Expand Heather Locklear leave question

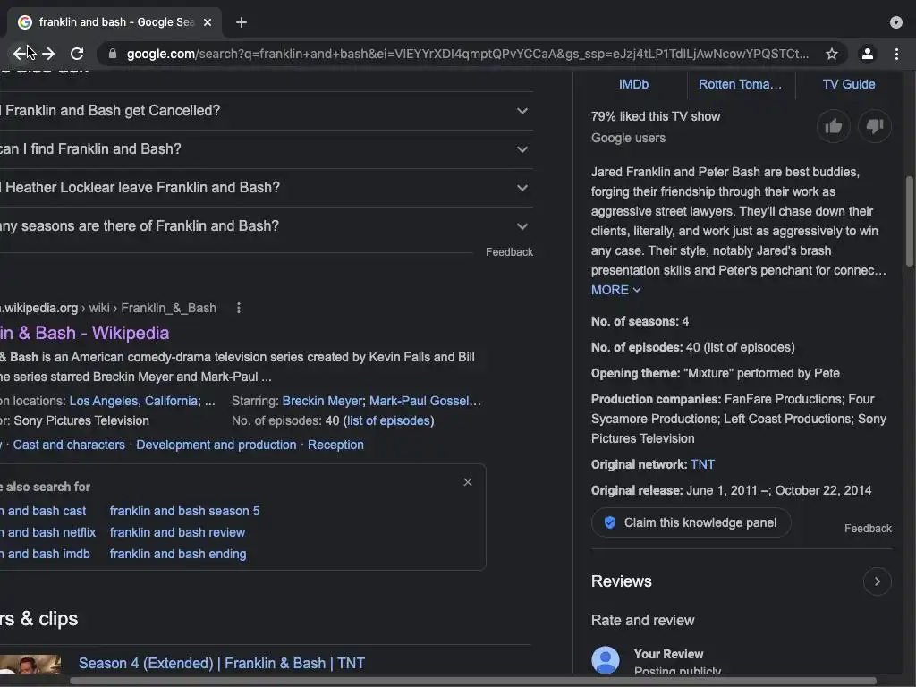pos(522,188)
